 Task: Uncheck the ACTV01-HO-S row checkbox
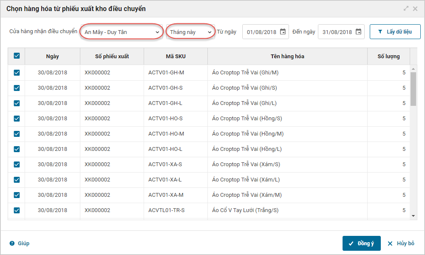pyautogui.click(x=17, y=119)
